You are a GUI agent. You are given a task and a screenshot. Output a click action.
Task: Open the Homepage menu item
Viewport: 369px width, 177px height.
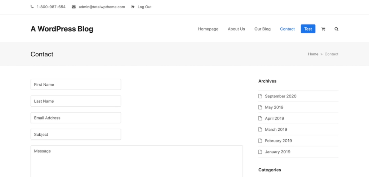[208, 29]
